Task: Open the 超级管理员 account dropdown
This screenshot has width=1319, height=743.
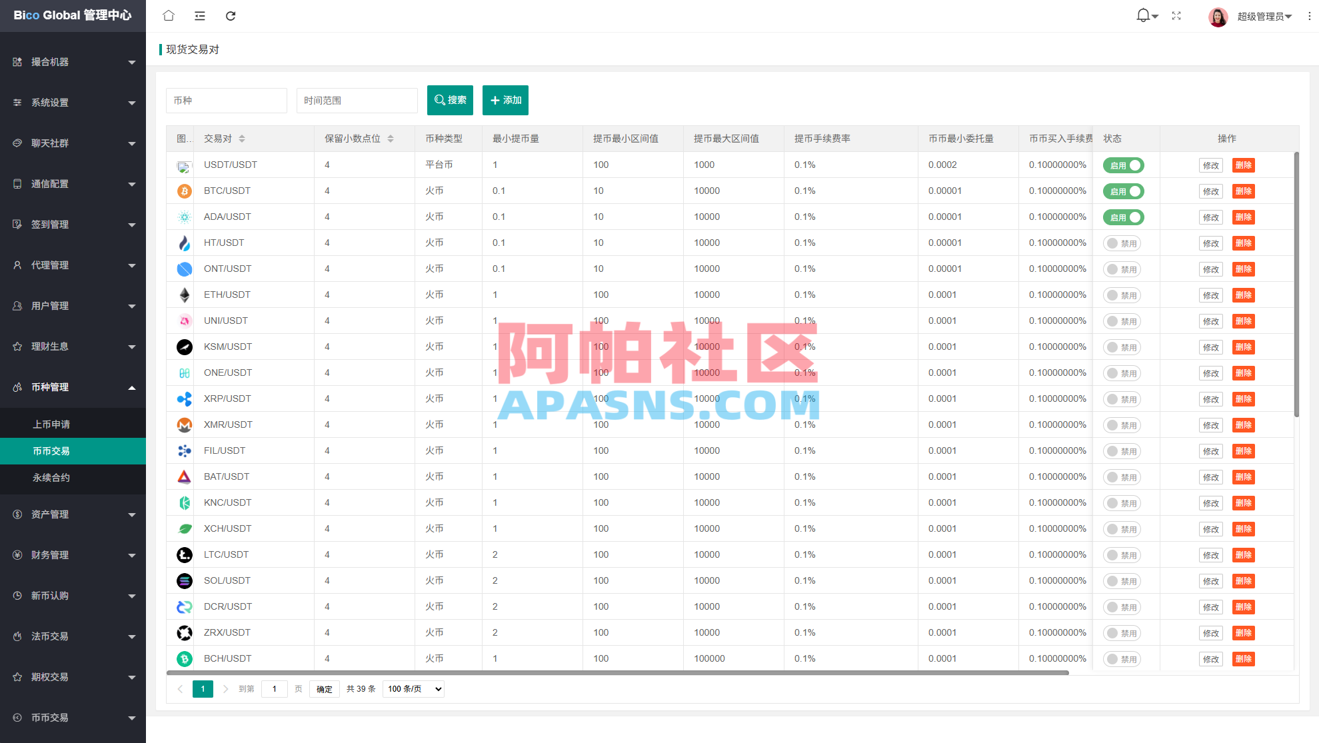Action: [1263, 16]
